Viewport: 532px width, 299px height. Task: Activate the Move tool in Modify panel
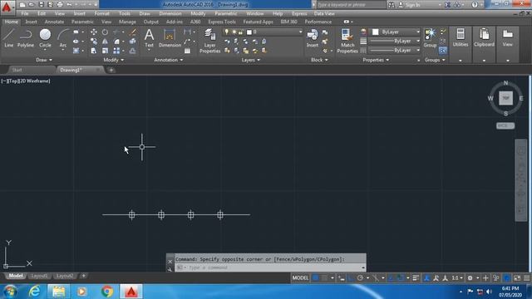click(x=94, y=32)
